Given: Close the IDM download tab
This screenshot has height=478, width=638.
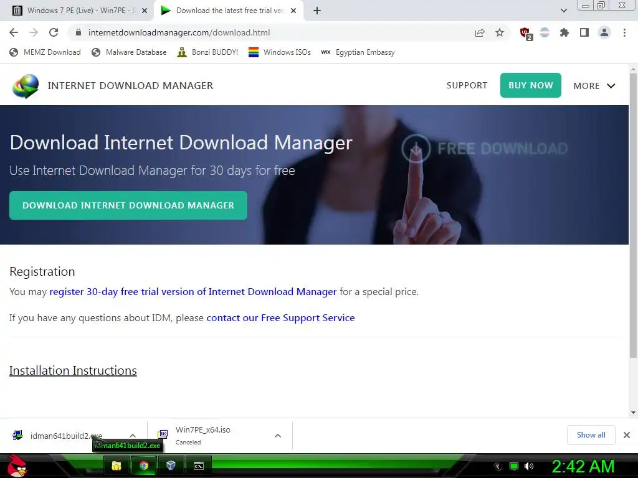Looking at the screenshot, I should 293,11.
